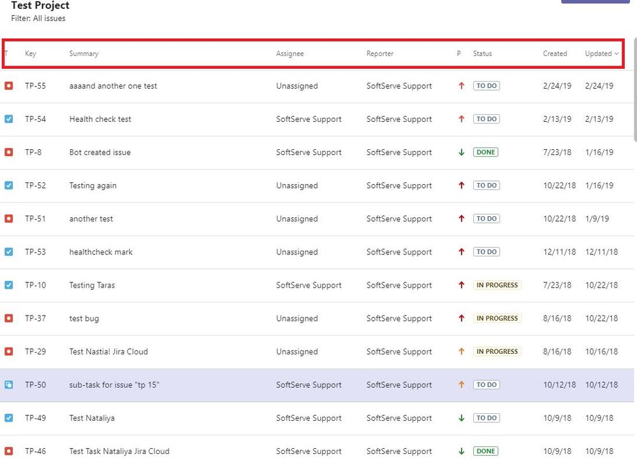Image resolution: width=637 pixels, height=468 pixels.
Task: Sort issues by the Created column header
Action: (555, 54)
